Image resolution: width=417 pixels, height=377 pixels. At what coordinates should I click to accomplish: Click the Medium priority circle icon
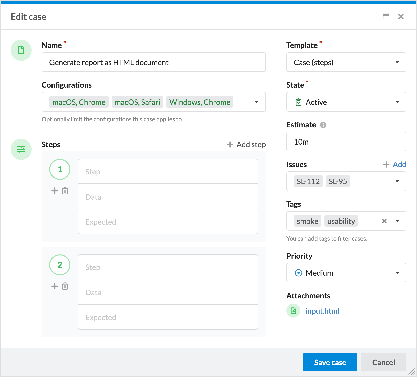point(299,273)
